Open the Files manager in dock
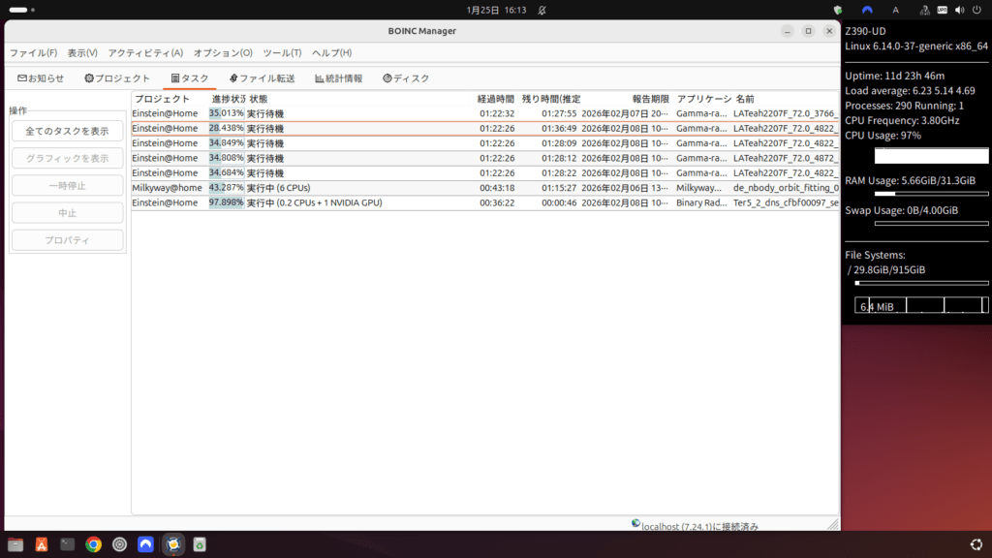 pos(15,544)
